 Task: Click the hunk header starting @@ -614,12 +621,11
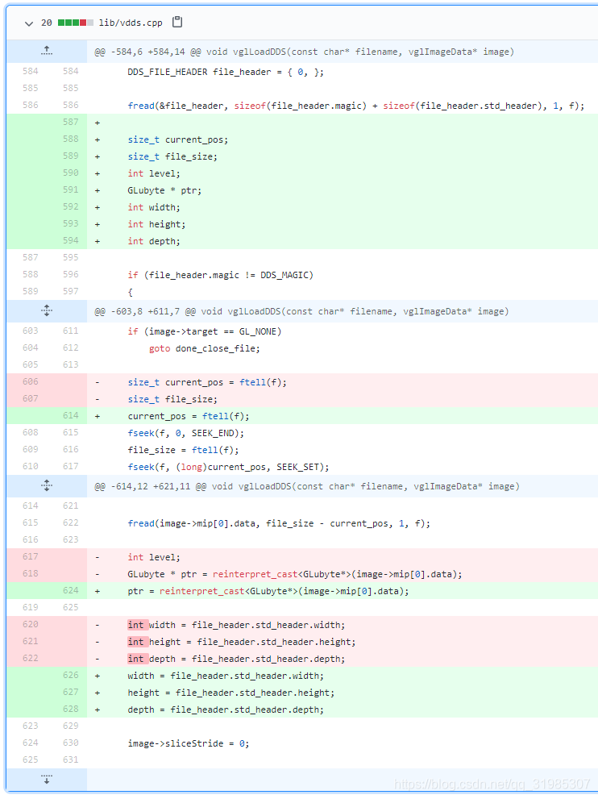coord(306,486)
